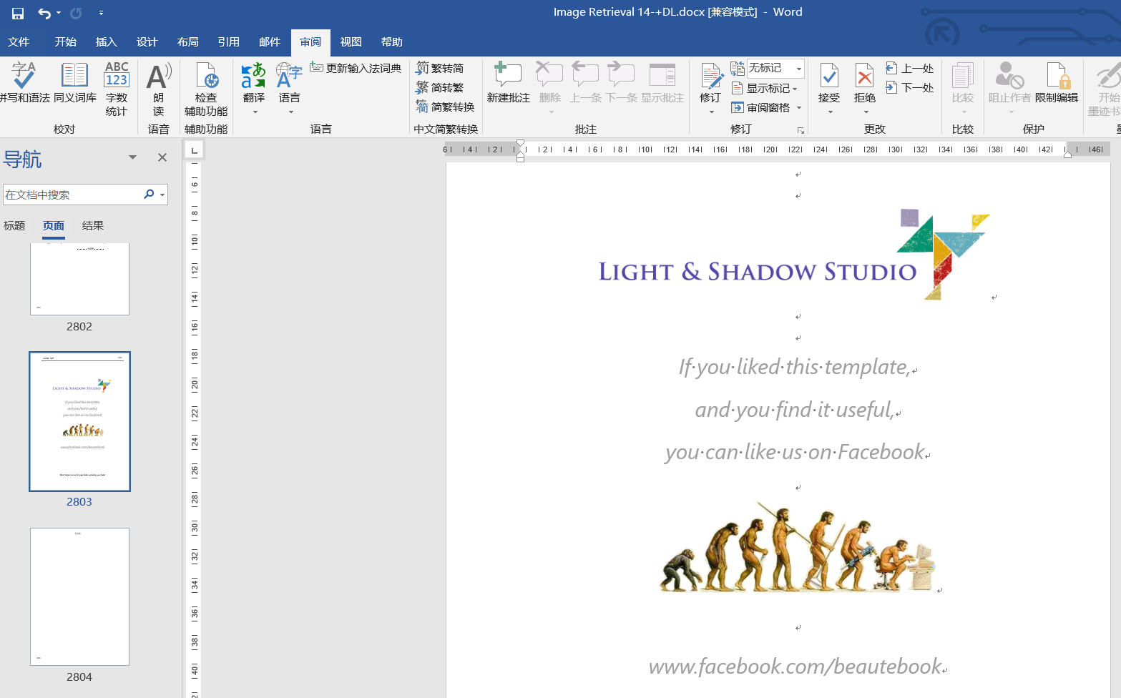Screen dimensions: 1121x698
Task: Open the Help (帮助) tab
Action: 392,42
